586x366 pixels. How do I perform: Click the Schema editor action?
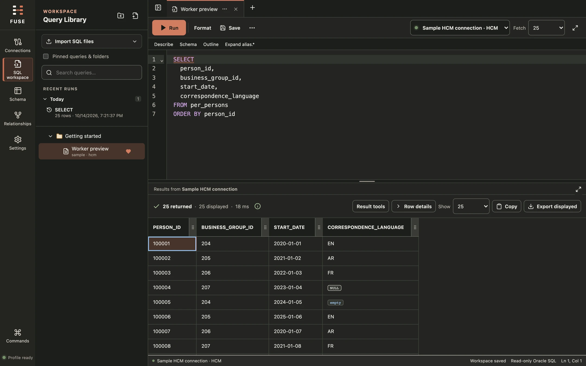[188, 44]
